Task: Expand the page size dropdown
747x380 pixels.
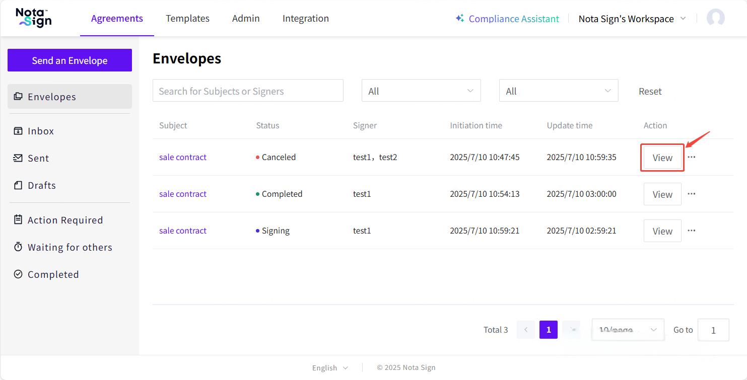Action: coord(628,330)
